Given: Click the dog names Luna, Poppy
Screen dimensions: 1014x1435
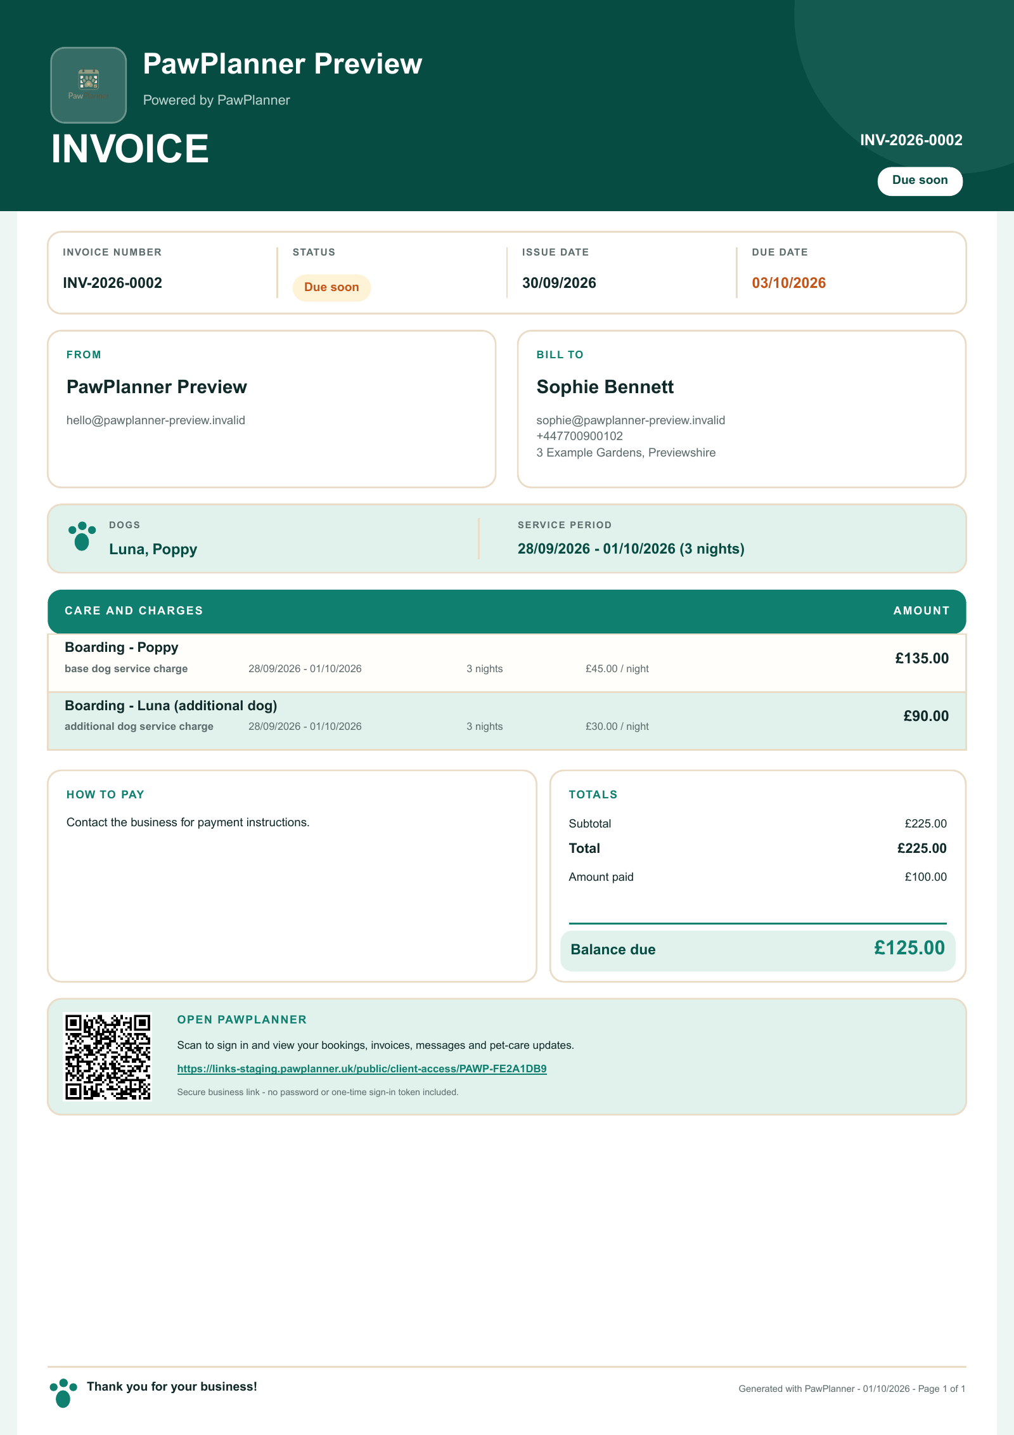Looking at the screenshot, I should [153, 549].
